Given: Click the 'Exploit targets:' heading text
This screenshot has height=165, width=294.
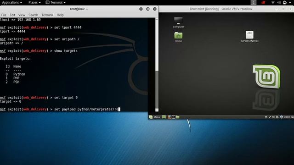Looking at the screenshot, I should pos(15,59).
